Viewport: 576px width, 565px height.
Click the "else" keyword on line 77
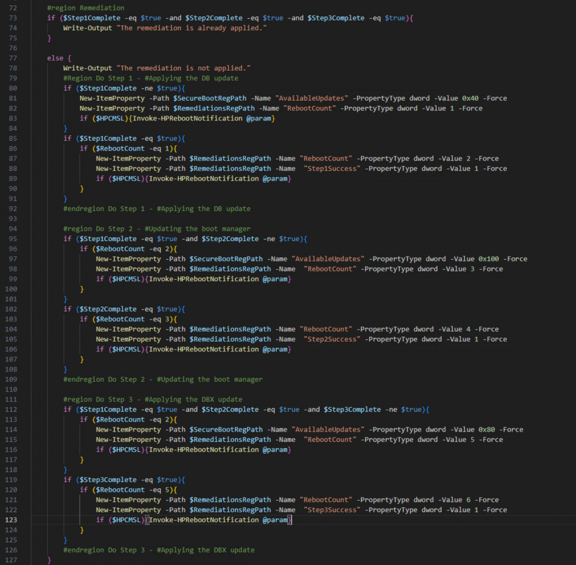[55, 58]
